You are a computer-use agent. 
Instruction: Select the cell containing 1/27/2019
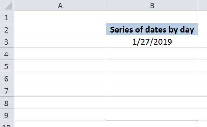coord(152,41)
